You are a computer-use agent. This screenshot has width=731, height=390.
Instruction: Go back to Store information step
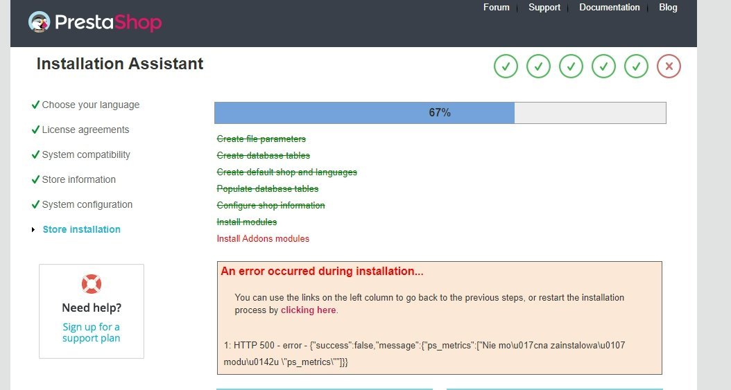[x=79, y=179]
